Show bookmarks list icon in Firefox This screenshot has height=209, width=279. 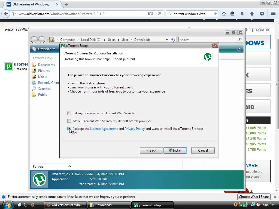tap(232, 14)
